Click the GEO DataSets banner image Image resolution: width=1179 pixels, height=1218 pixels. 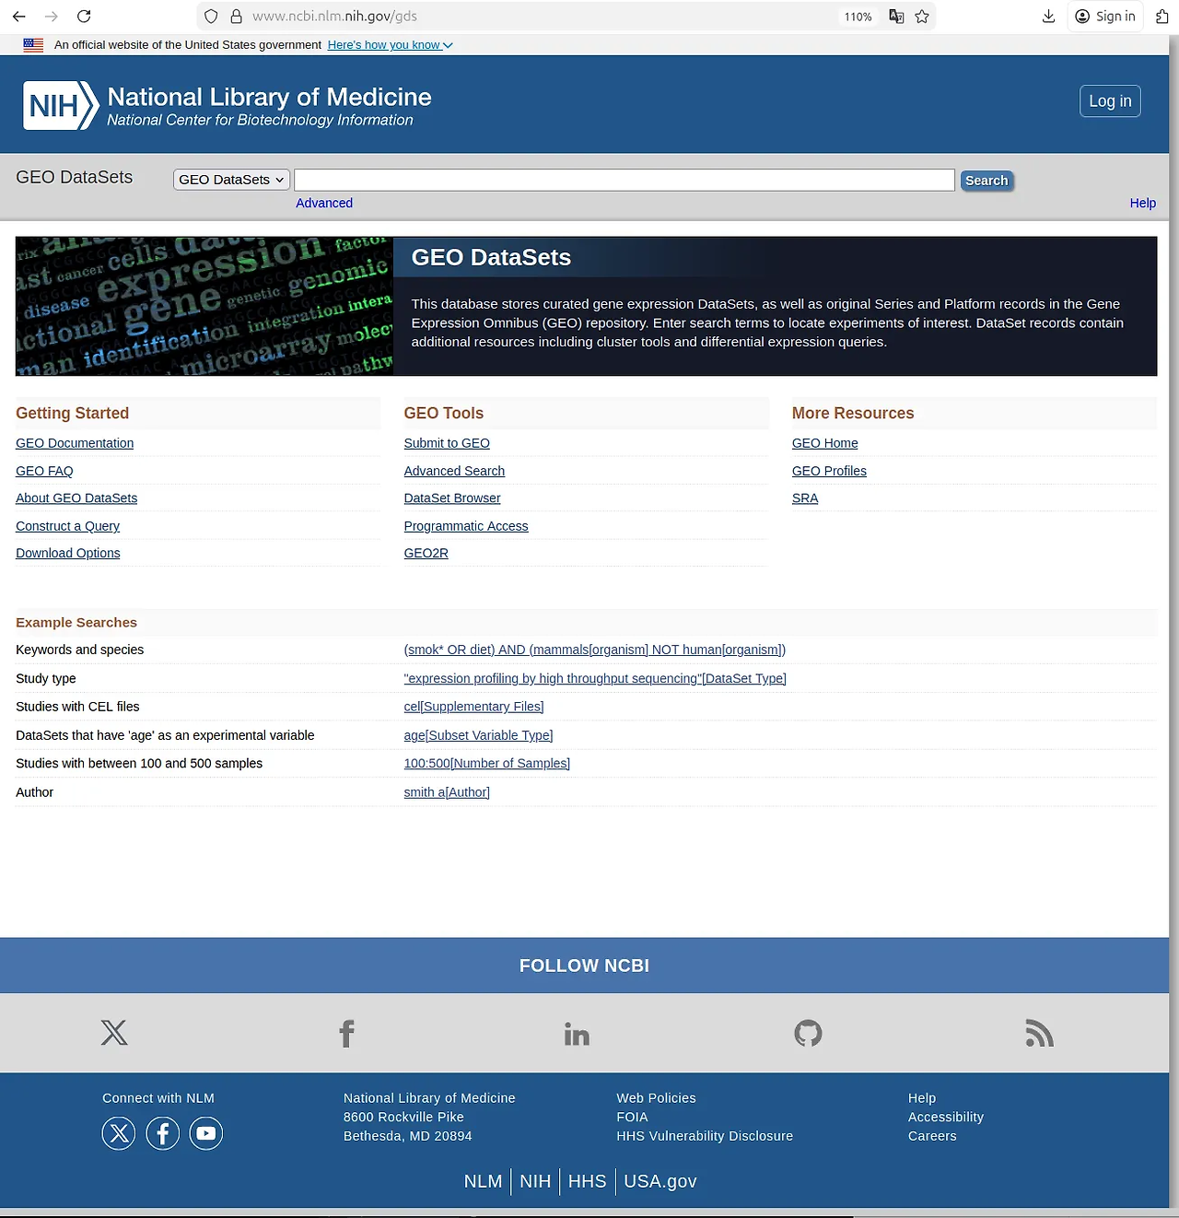tap(204, 306)
